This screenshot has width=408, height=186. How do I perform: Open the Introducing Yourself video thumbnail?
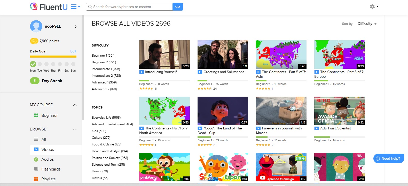pyautogui.click(x=164, y=55)
